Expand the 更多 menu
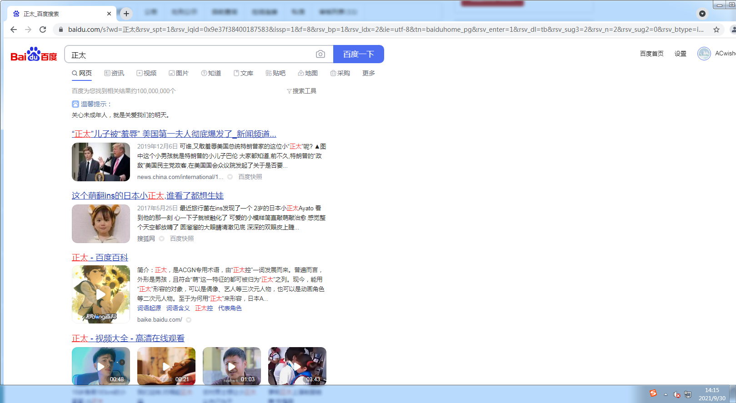The height and width of the screenshot is (403, 736). pyautogui.click(x=369, y=73)
